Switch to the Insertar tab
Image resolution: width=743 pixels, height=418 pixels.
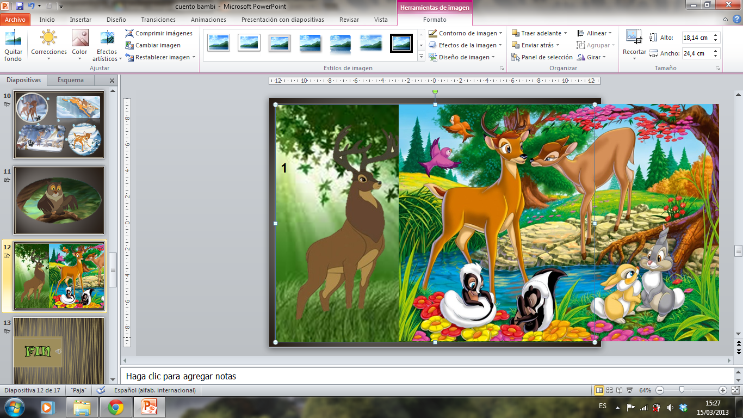click(81, 20)
